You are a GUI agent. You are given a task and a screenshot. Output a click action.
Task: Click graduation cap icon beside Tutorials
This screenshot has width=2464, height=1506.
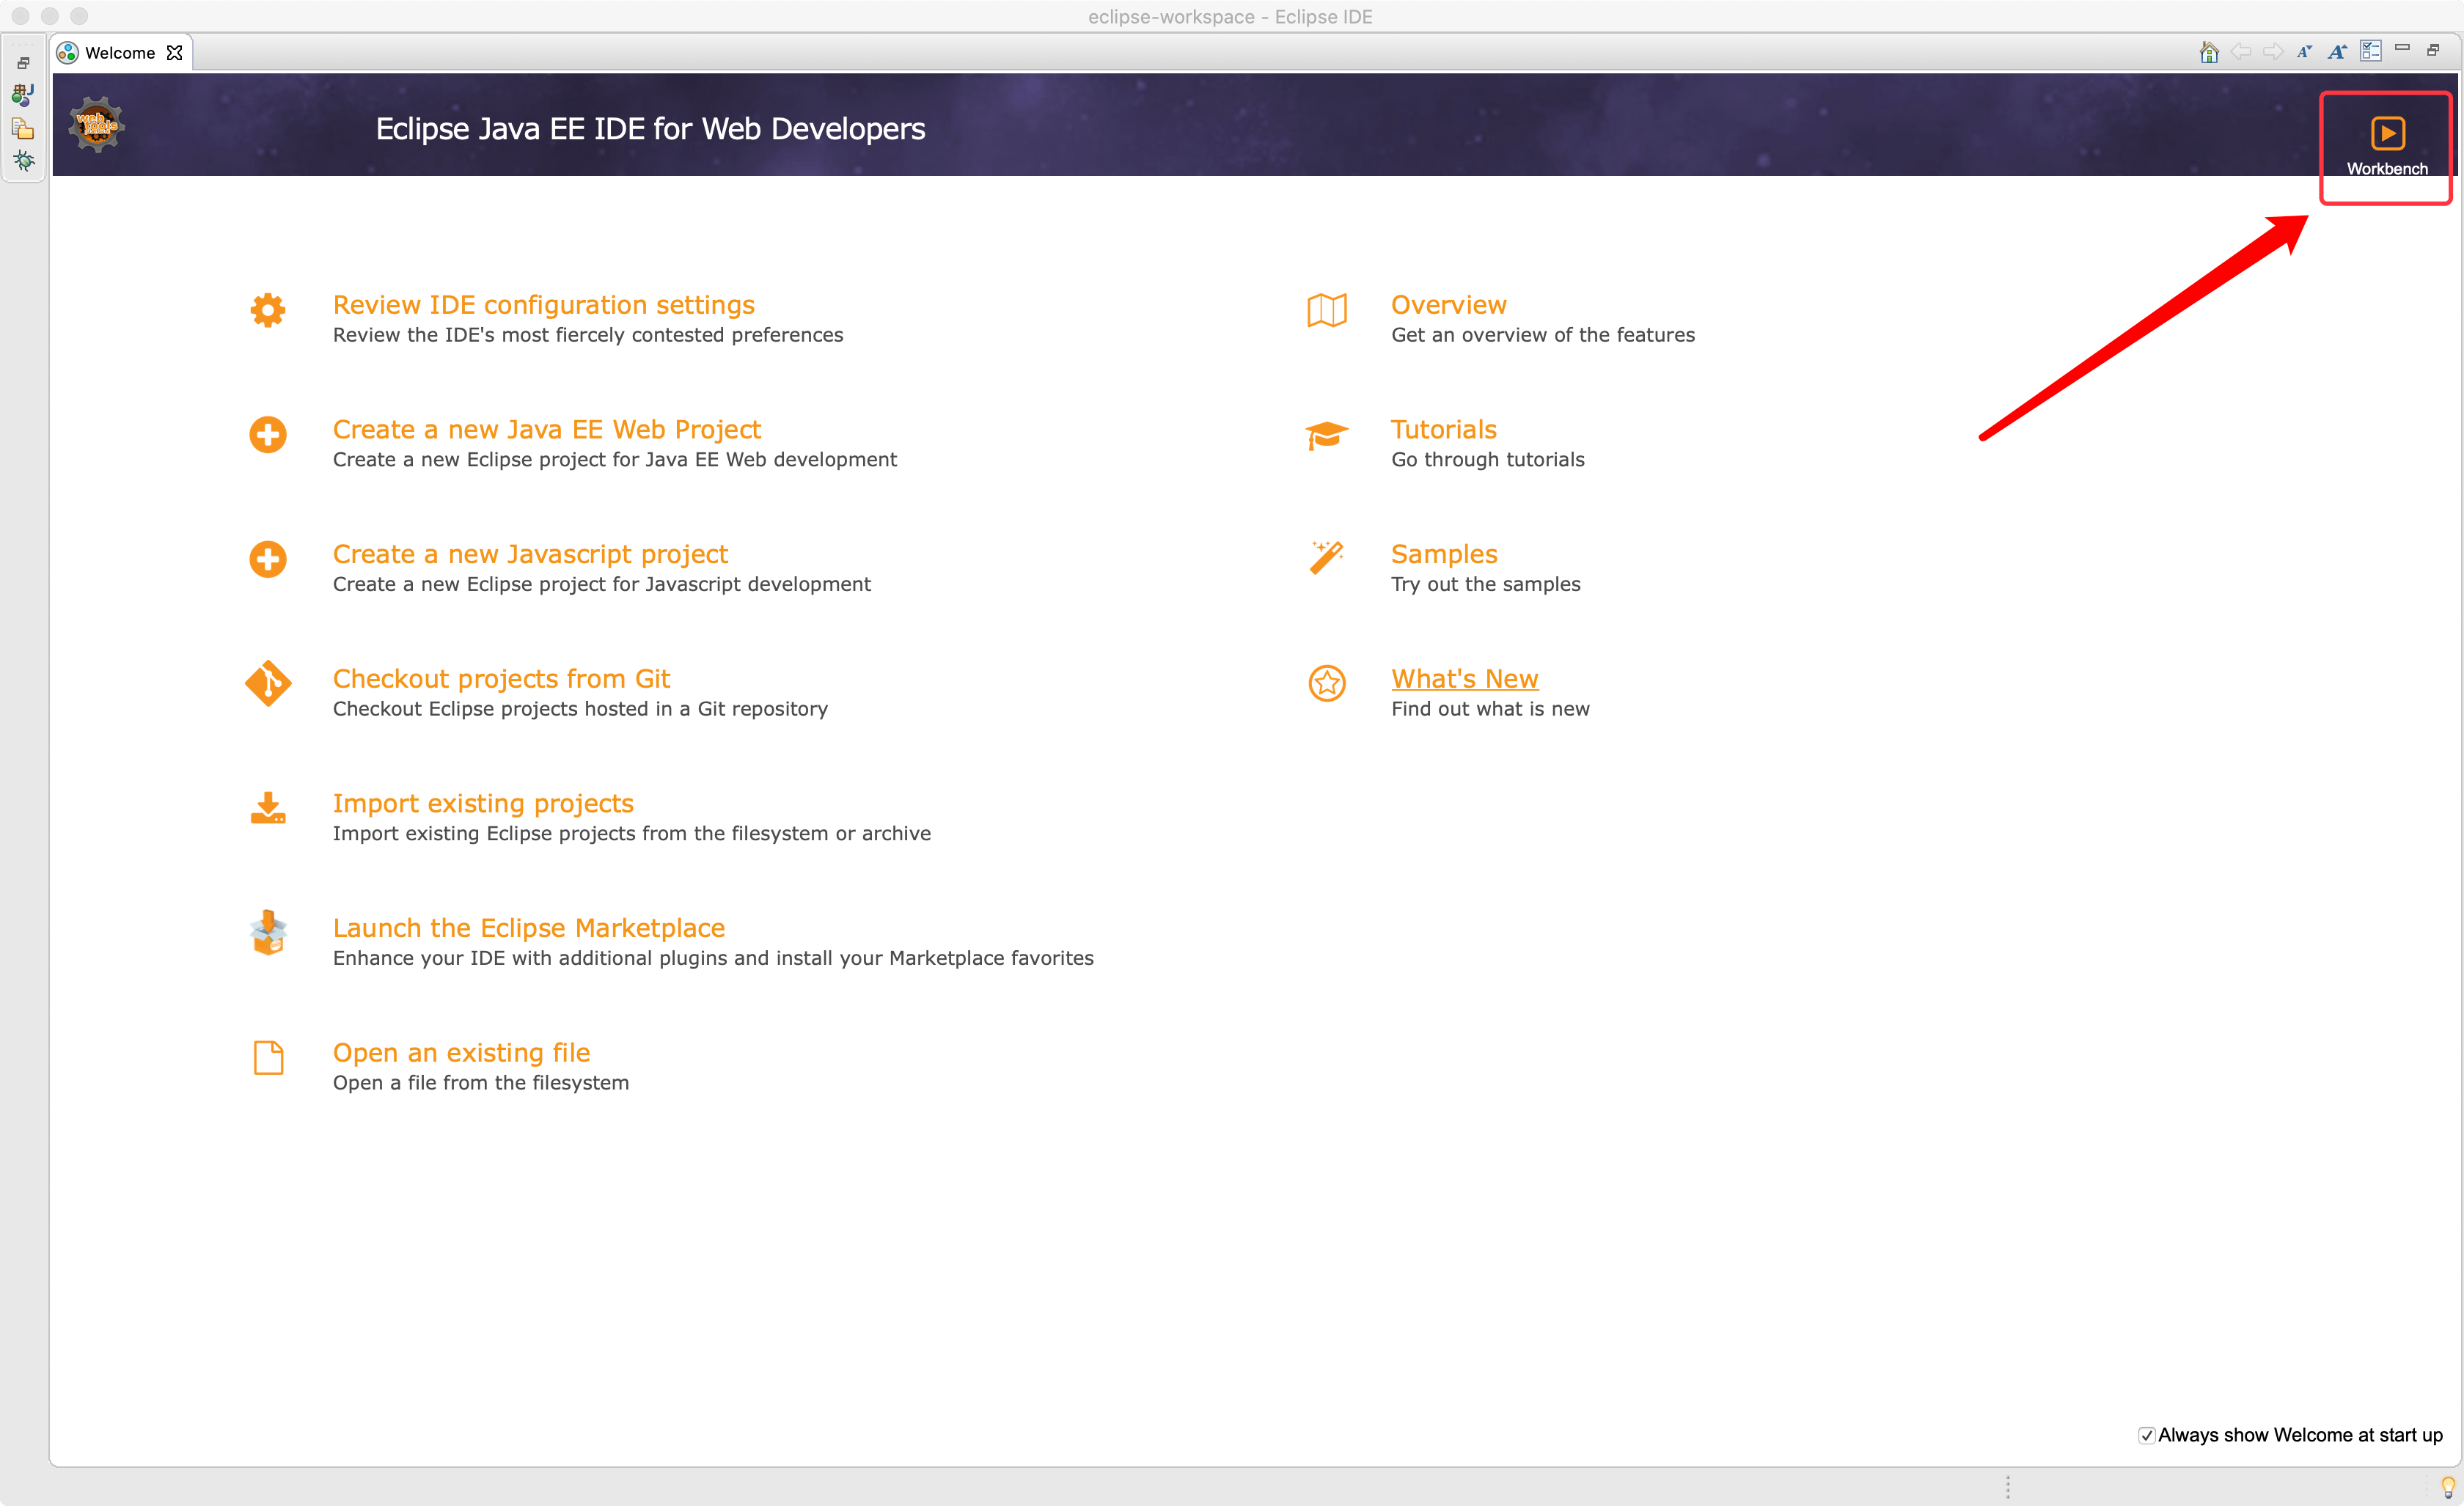[x=1327, y=436]
